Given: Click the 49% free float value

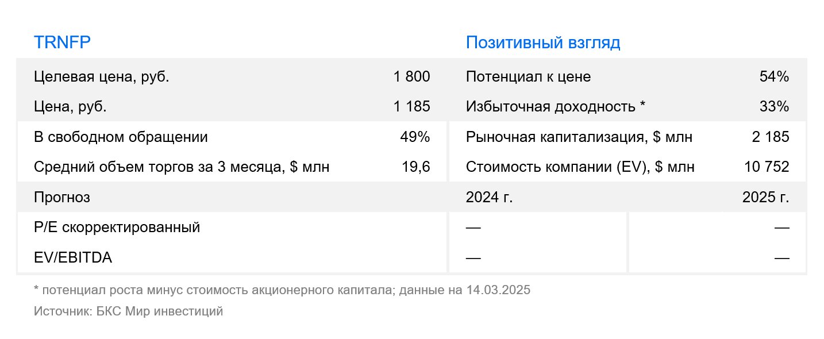Looking at the screenshot, I should click(x=415, y=137).
